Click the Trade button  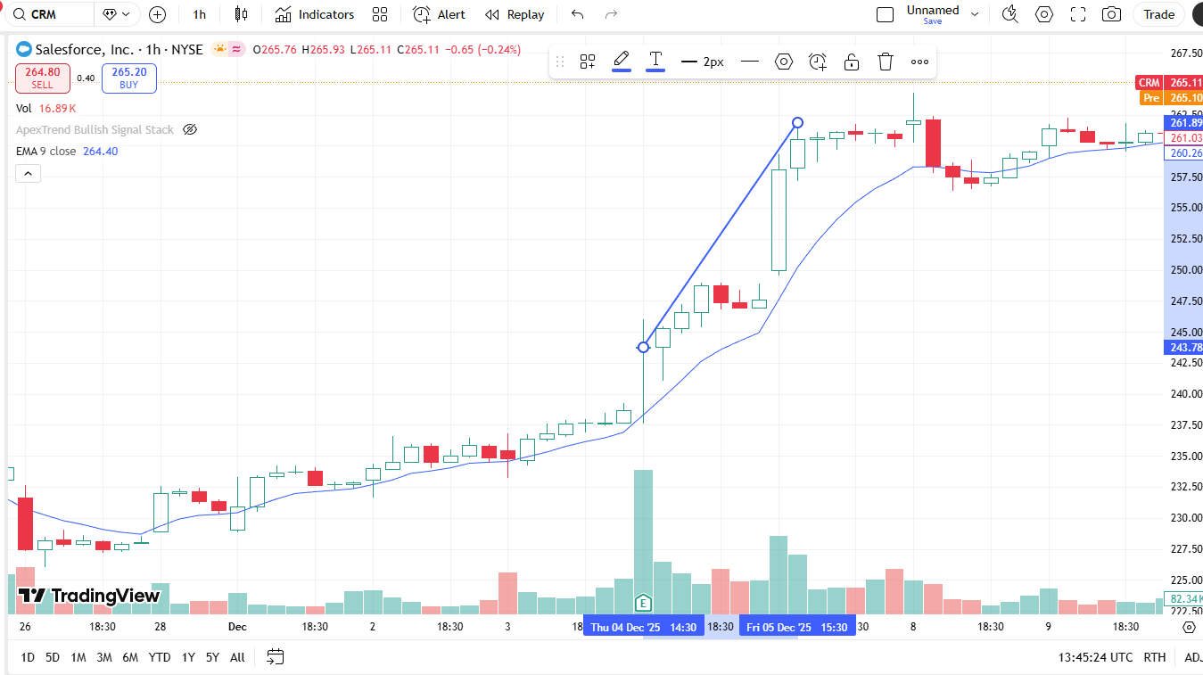pos(1158,14)
